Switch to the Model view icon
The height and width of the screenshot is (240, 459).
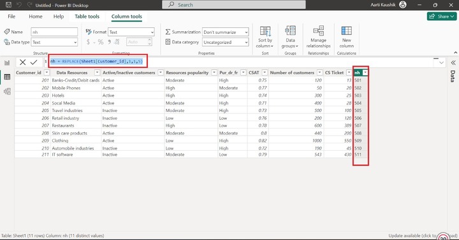pos(7,91)
